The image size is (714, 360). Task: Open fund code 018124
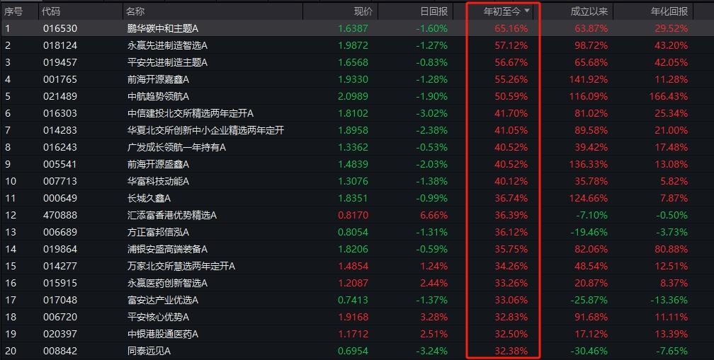[60, 45]
